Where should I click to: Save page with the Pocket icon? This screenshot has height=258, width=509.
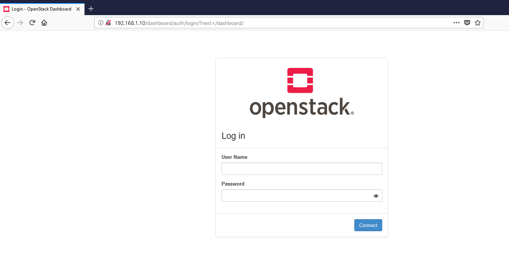coord(467,23)
